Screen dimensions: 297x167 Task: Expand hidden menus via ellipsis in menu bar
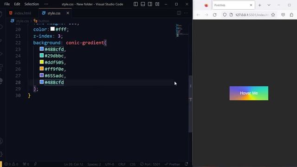click(46, 4)
